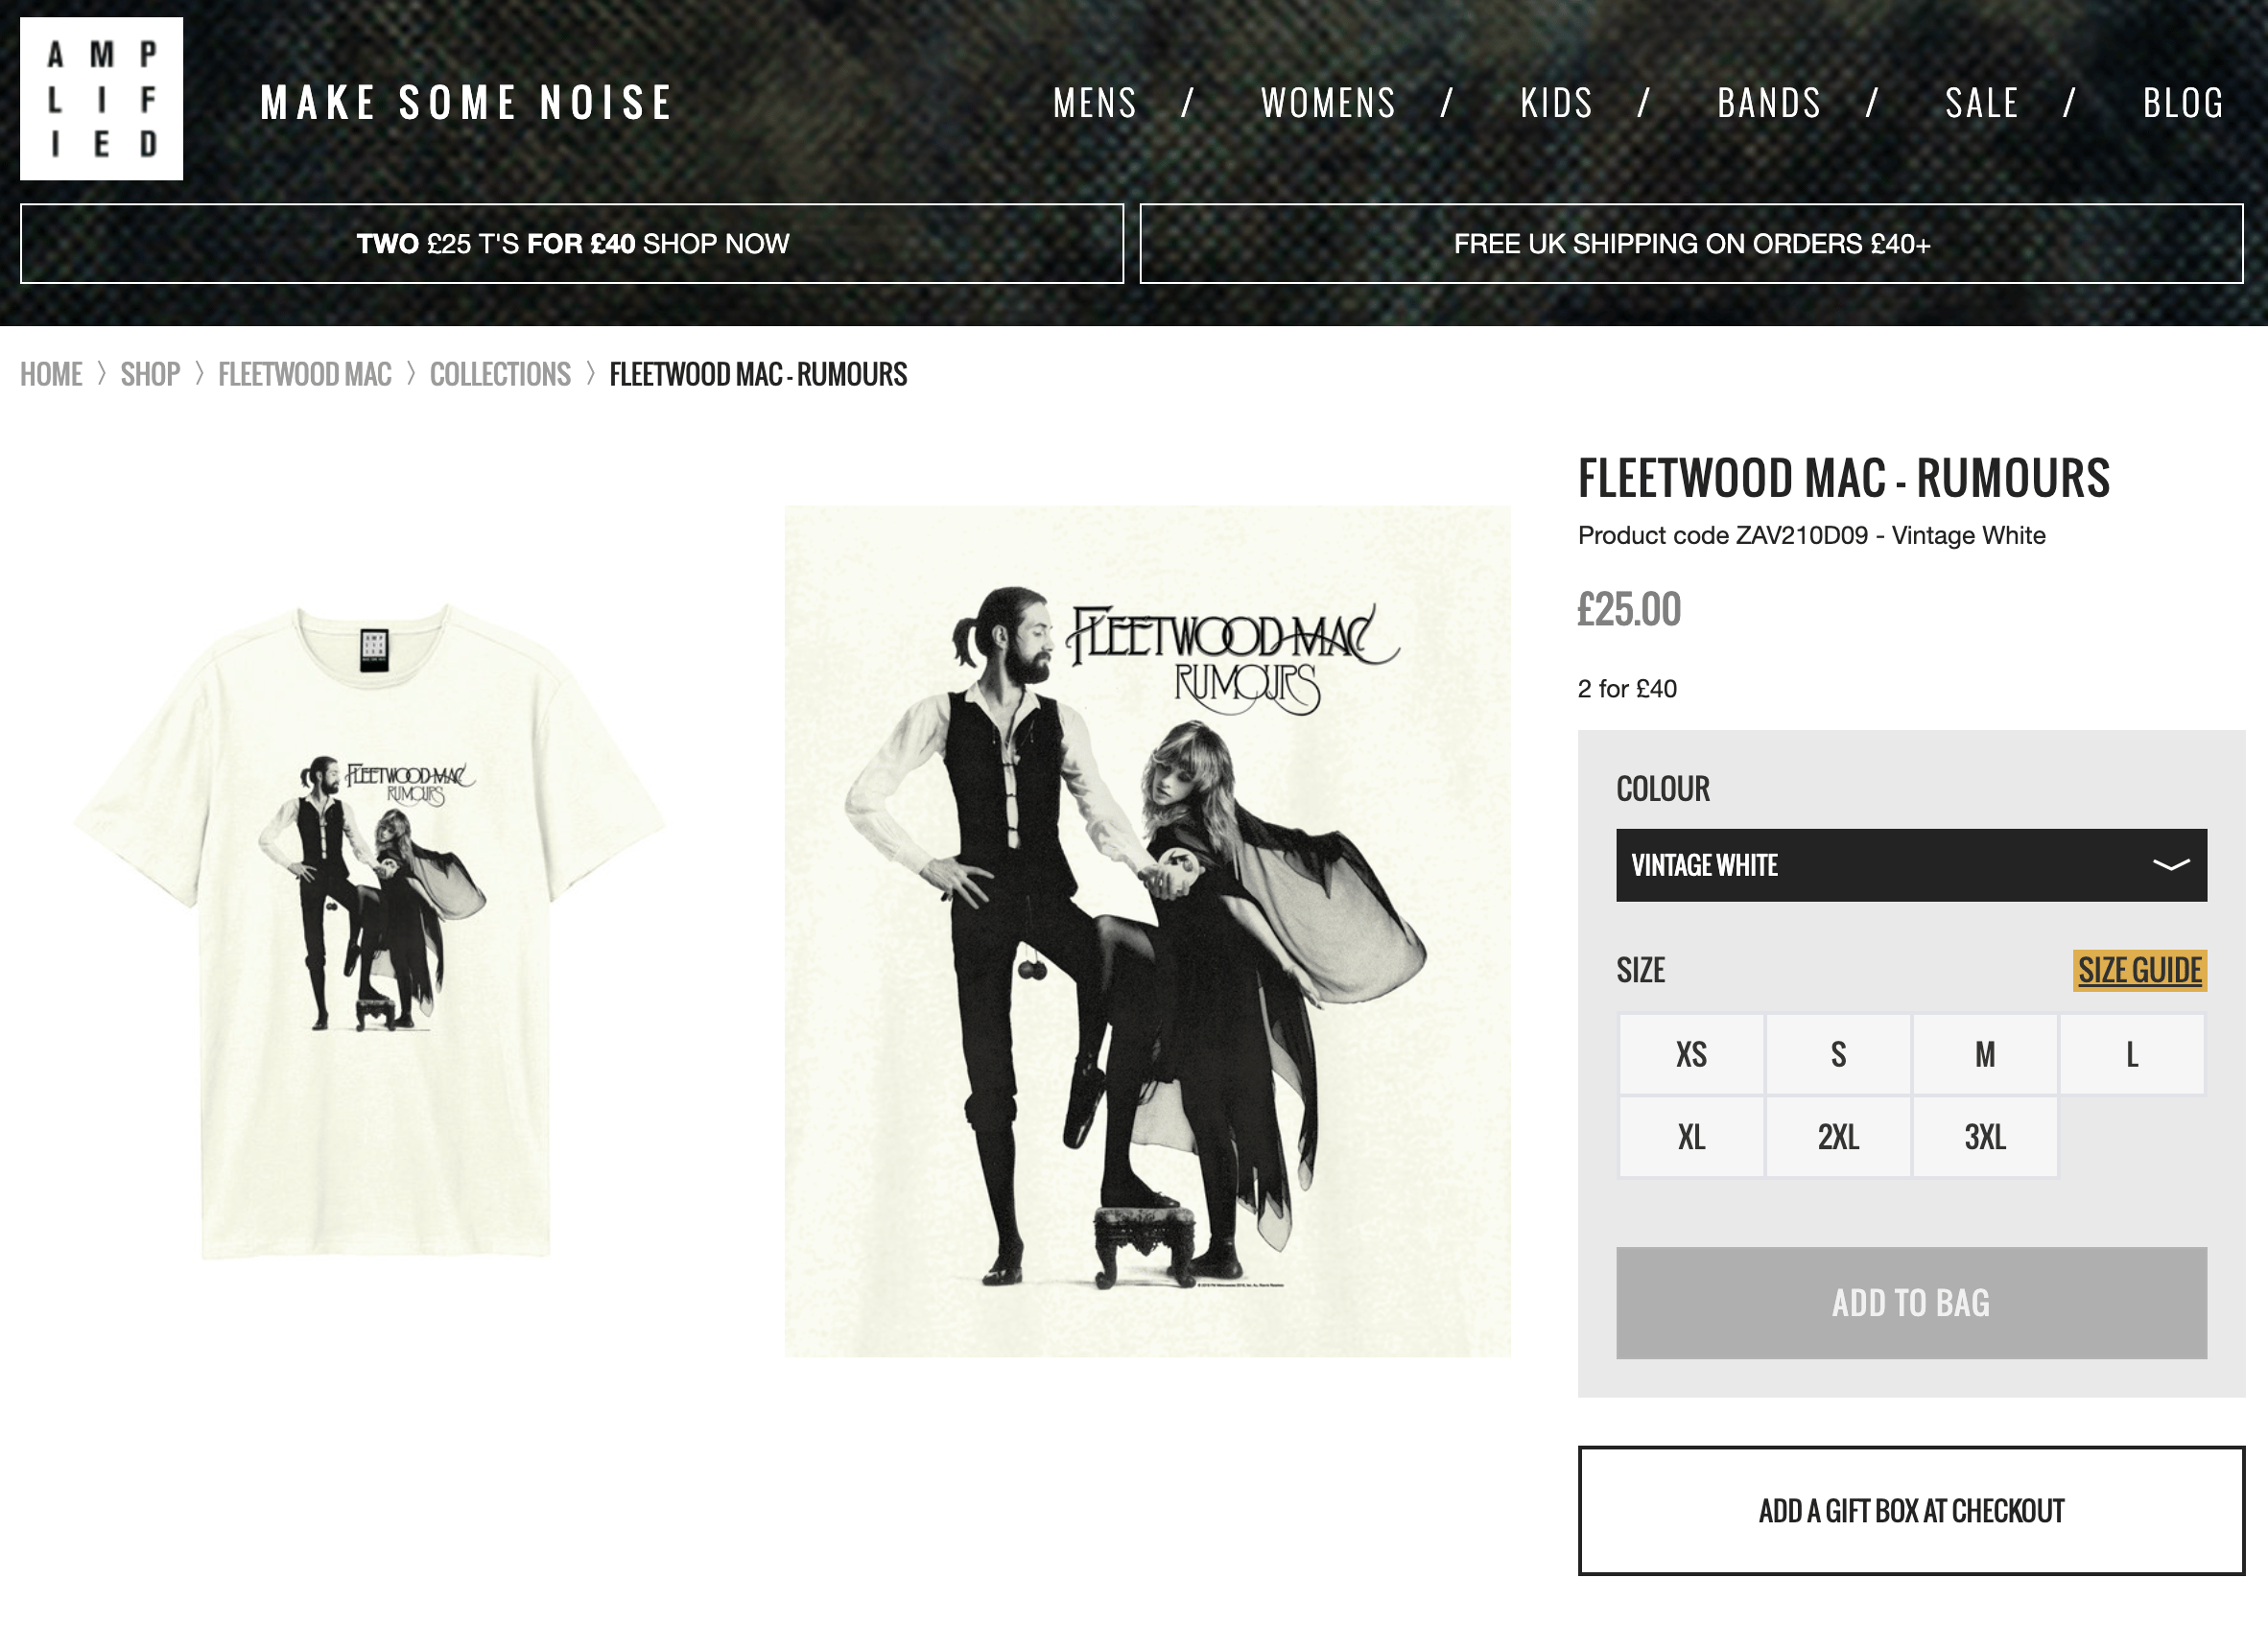Visit the Blog page
2268x1625 pixels.
[x=2183, y=103]
